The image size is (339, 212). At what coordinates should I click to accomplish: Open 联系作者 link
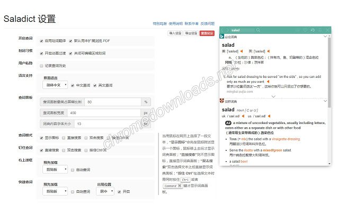coord(192,23)
